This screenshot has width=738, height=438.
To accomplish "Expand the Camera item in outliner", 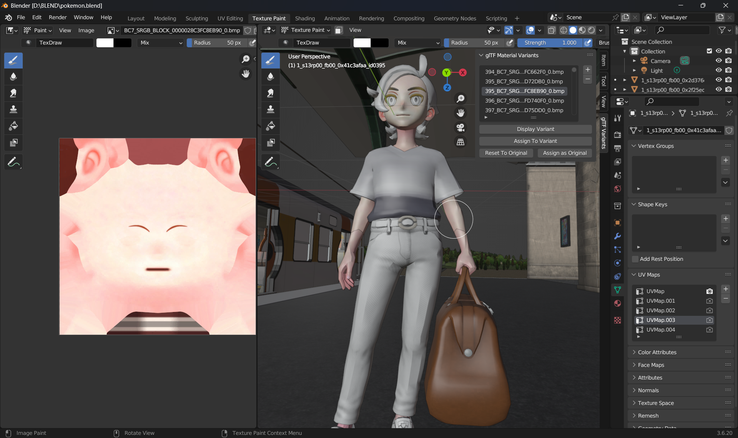I will (634, 61).
